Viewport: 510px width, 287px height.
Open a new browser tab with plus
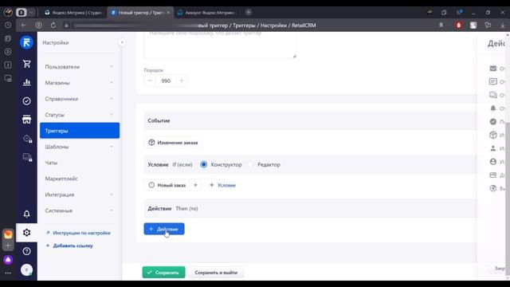coord(248,13)
